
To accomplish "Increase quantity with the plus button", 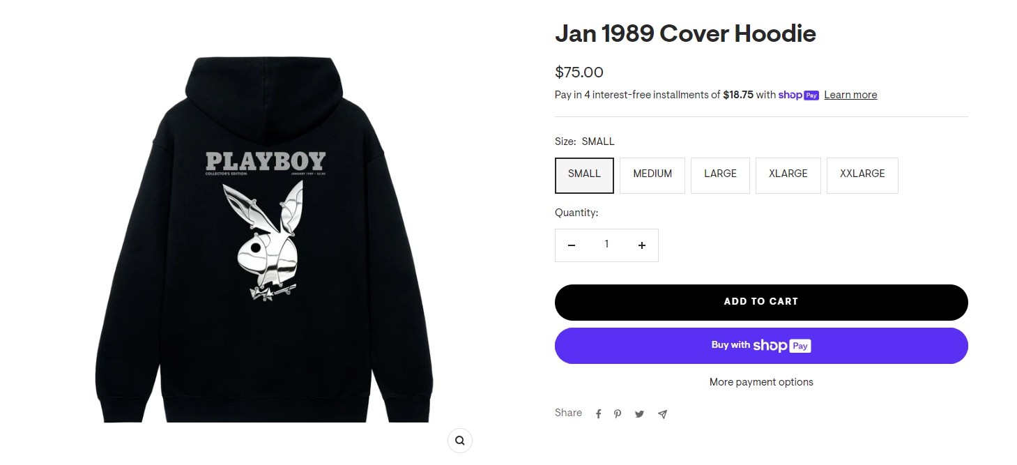I will [642, 245].
